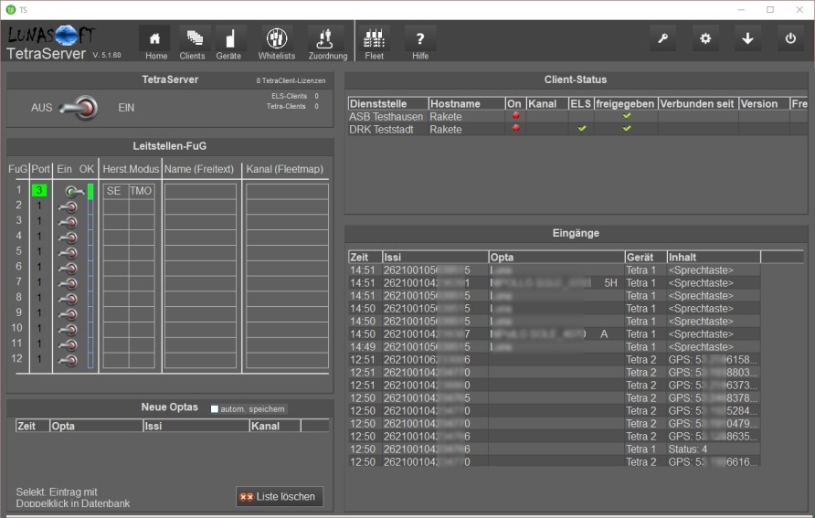This screenshot has width=815, height=518.
Task: Toggle the FuG 5 Ein switch
Action: click(x=68, y=251)
